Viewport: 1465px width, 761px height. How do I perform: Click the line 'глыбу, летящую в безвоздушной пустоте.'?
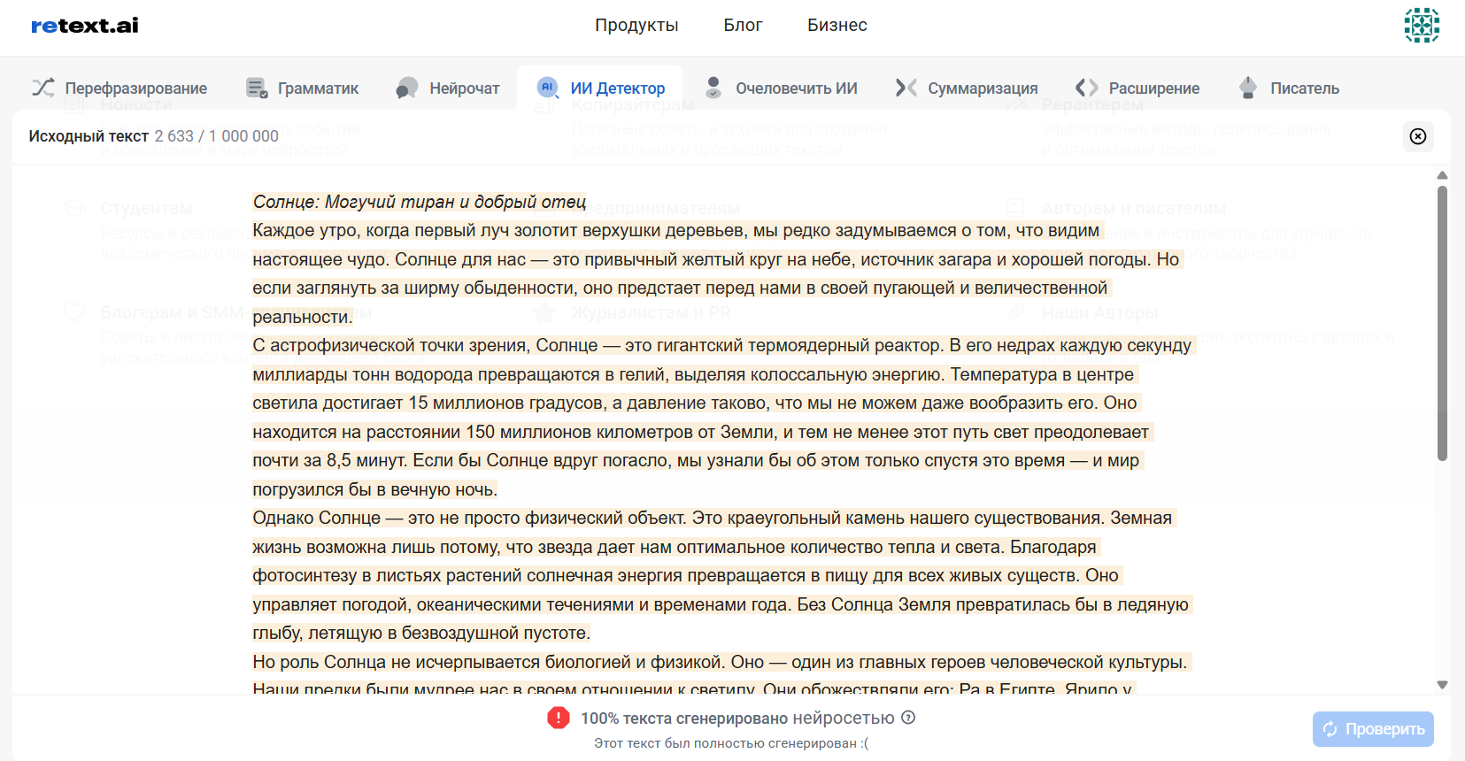coord(421,633)
